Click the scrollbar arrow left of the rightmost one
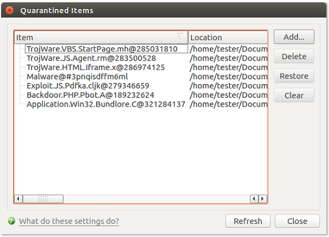Viewport: 329px width, 237px height. click(x=254, y=198)
